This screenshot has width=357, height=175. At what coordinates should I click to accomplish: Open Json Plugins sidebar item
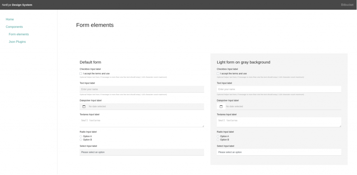point(17,42)
